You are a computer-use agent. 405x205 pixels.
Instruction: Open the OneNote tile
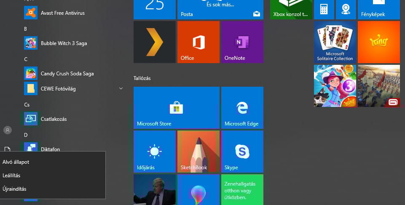point(242,42)
